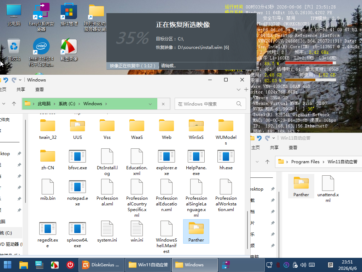This screenshot has height=272, width=362.
Task: Expand chevron after 系统 (C:) breadcrumb
Action: 79,104
